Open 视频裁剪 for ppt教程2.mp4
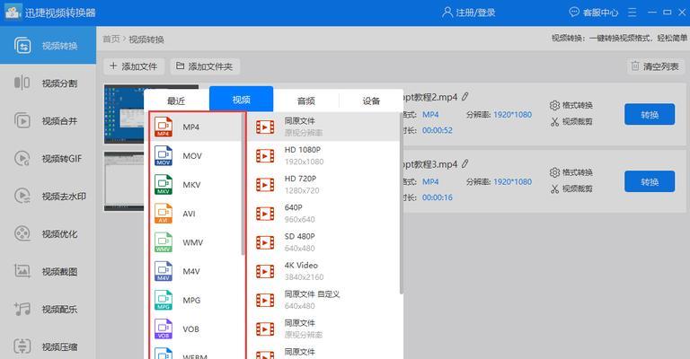This screenshot has width=690, height=359. [571, 122]
